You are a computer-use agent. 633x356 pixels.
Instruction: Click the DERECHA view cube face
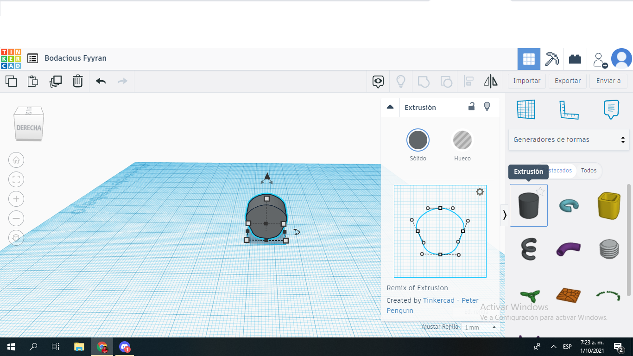pos(29,127)
